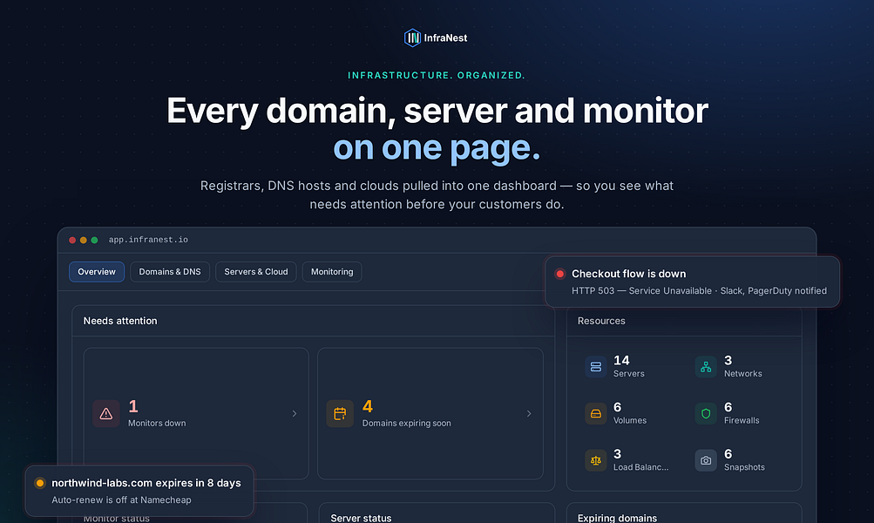This screenshot has height=523, width=874.
Task: Expand the Monitors down card chevron
Action: coord(295,414)
